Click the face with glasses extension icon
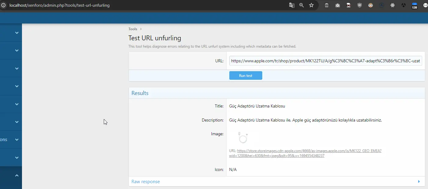 point(371,5)
